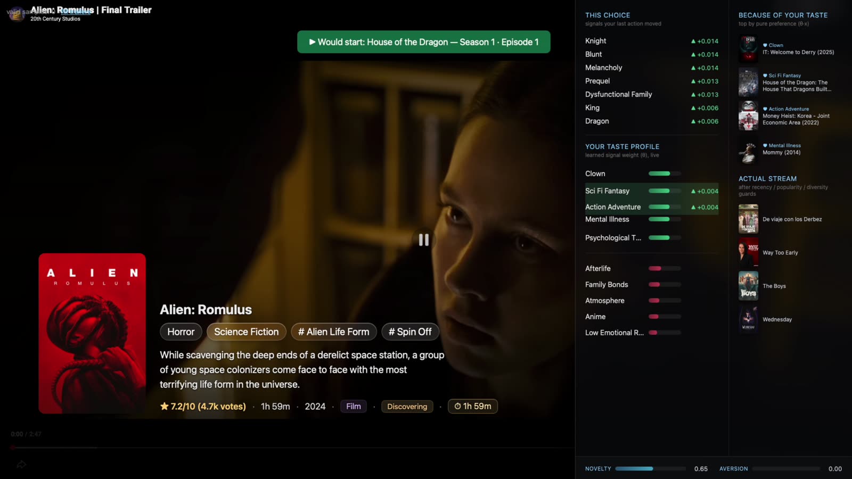Open The Boys poster thumbnail
Image resolution: width=852 pixels, height=479 pixels.
pyautogui.click(x=748, y=286)
